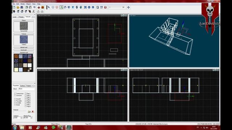The image size is (232, 130).
Task: Switch to the Position tab
Action: (29, 86)
